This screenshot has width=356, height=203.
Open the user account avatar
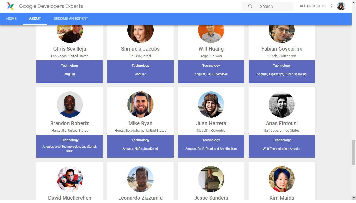click(x=341, y=6)
